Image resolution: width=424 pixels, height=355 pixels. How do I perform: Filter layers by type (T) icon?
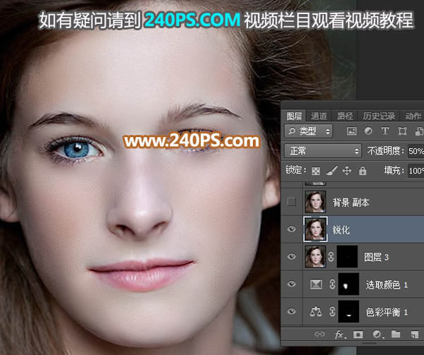point(385,131)
